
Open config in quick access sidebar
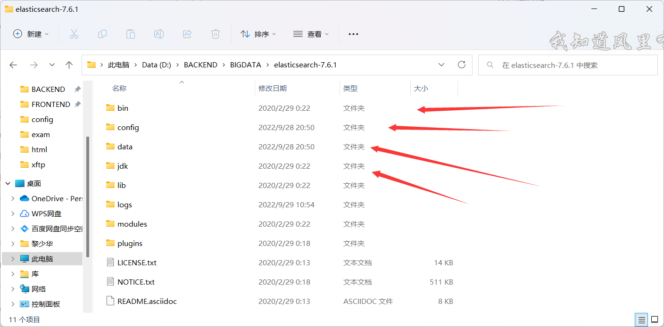[x=42, y=119]
